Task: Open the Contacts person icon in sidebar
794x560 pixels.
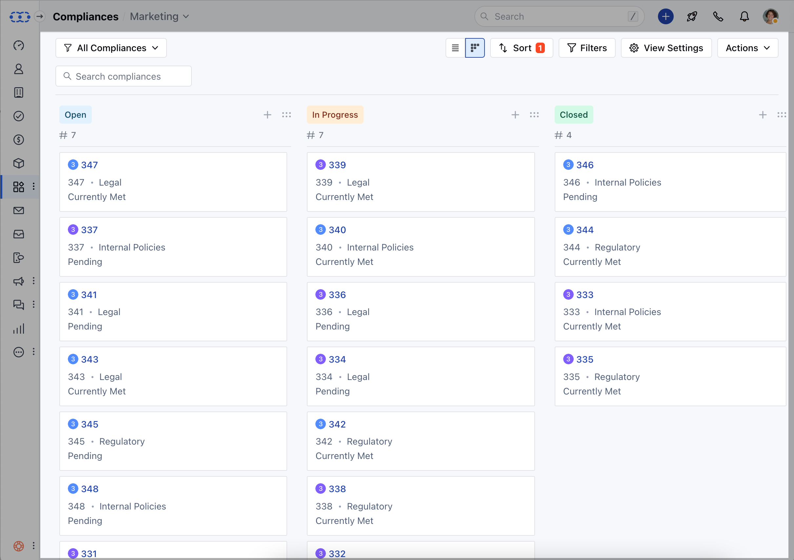Action: point(19,69)
